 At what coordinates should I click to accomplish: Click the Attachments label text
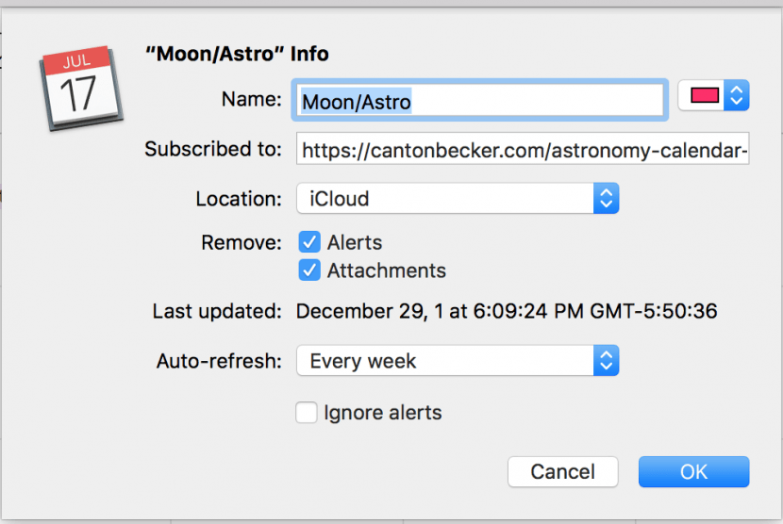[x=387, y=270]
